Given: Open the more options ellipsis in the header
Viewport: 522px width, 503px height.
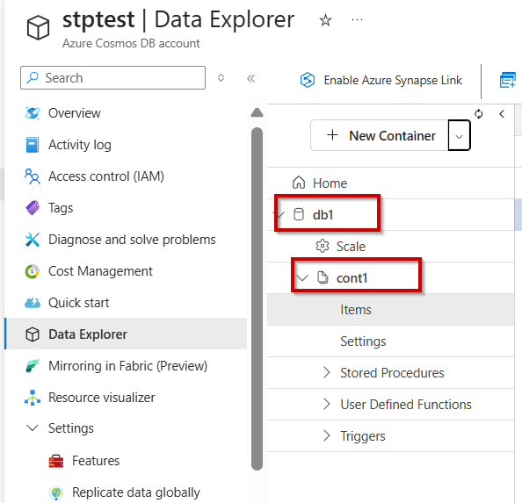Looking at the screenshot, I should pyautogui.click(x=357, y=20).
